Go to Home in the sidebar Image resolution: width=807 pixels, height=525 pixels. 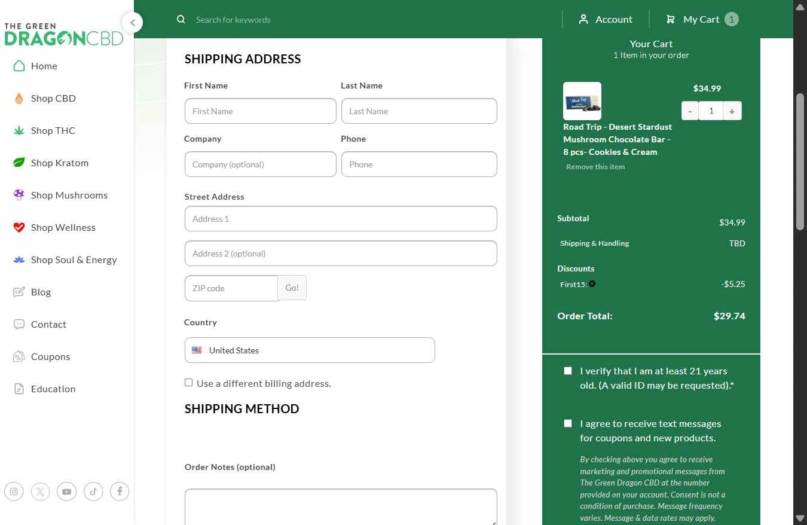point(44,66)
